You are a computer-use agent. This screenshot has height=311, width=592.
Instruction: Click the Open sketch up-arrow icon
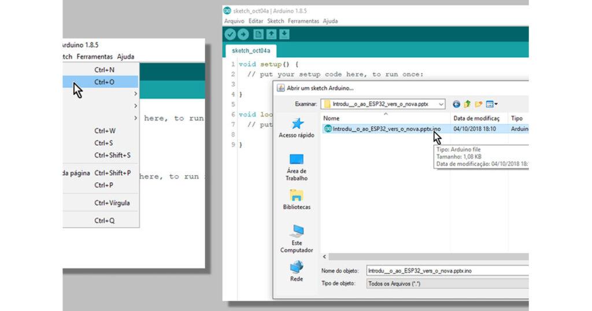[x=272, y=35]
